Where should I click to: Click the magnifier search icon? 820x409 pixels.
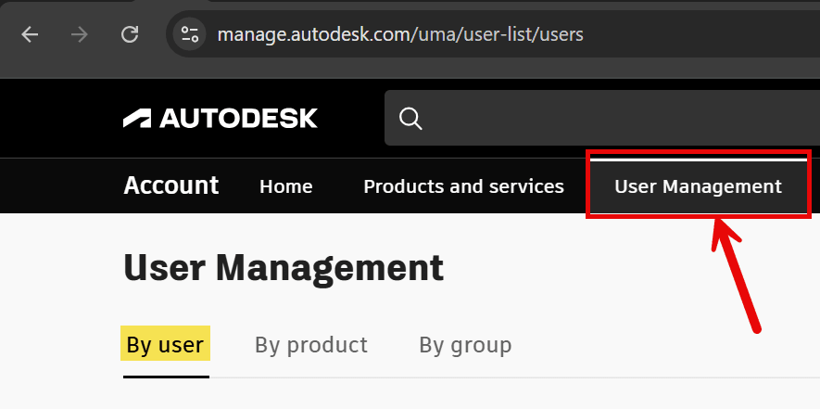pos(410,119)
